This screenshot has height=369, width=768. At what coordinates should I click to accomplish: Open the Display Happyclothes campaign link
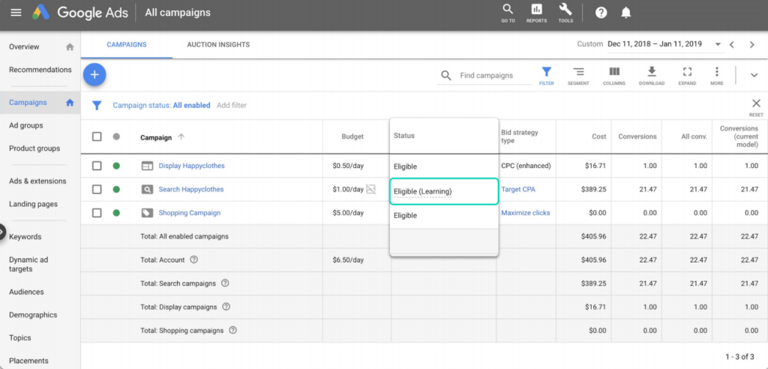click(191, 166)
